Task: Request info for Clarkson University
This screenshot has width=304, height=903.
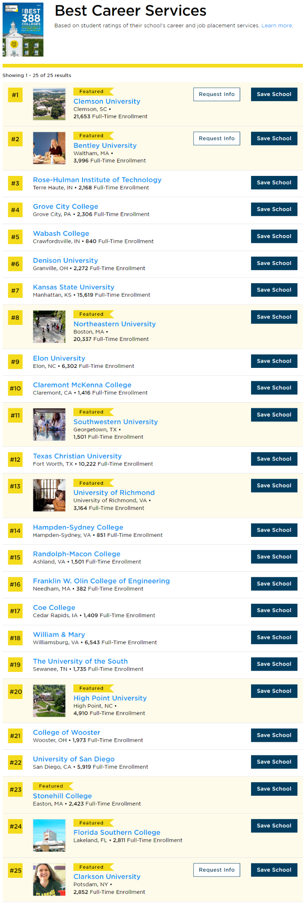Action: [217, 870]
